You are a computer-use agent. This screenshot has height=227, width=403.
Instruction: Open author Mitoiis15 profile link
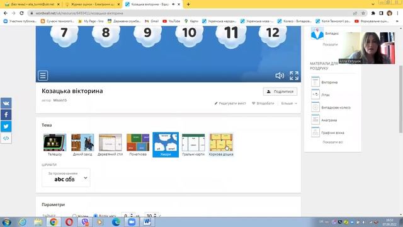[60, 100]
